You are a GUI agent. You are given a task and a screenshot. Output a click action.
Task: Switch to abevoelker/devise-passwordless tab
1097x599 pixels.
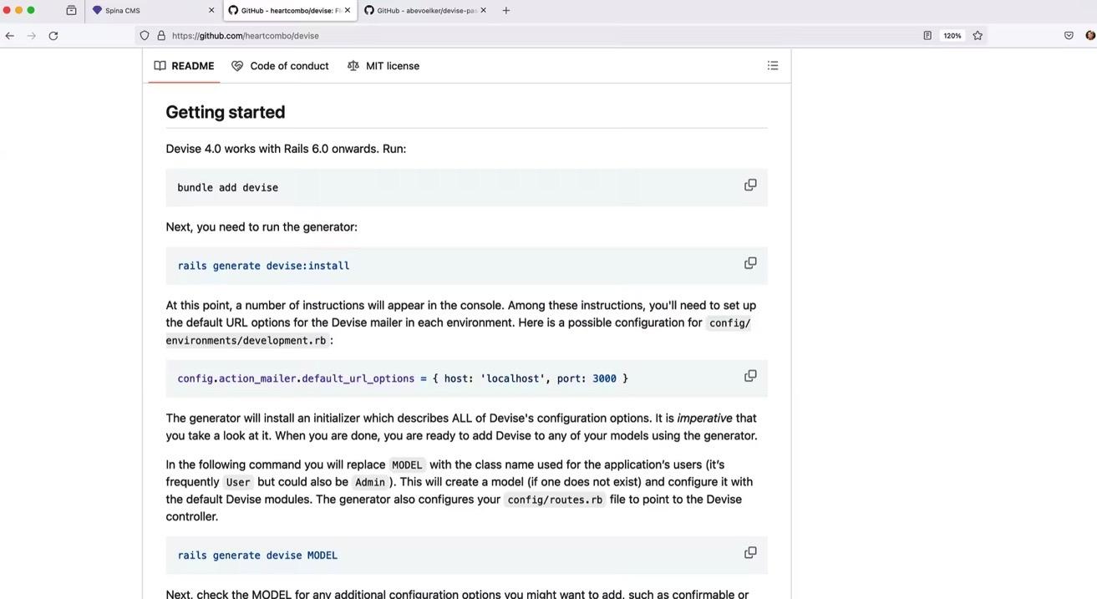click(422, 11)
